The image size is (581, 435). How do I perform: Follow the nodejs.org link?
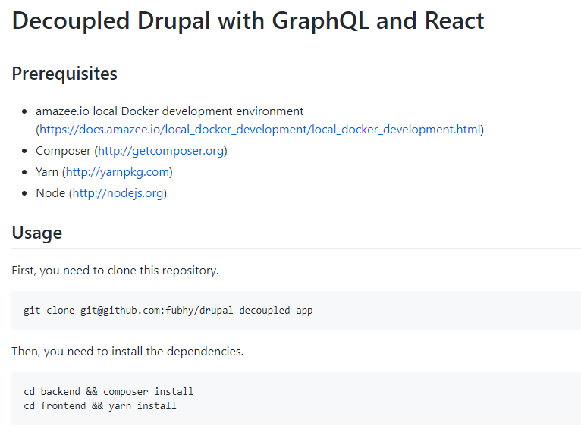tap(118, 193)
